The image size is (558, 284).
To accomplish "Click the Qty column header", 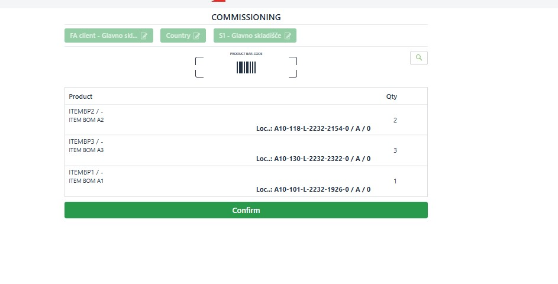I will tap(392, 96).
